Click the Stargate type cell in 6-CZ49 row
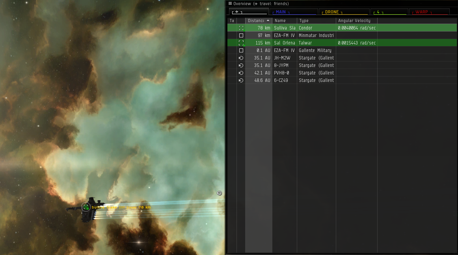 (316, 80)
